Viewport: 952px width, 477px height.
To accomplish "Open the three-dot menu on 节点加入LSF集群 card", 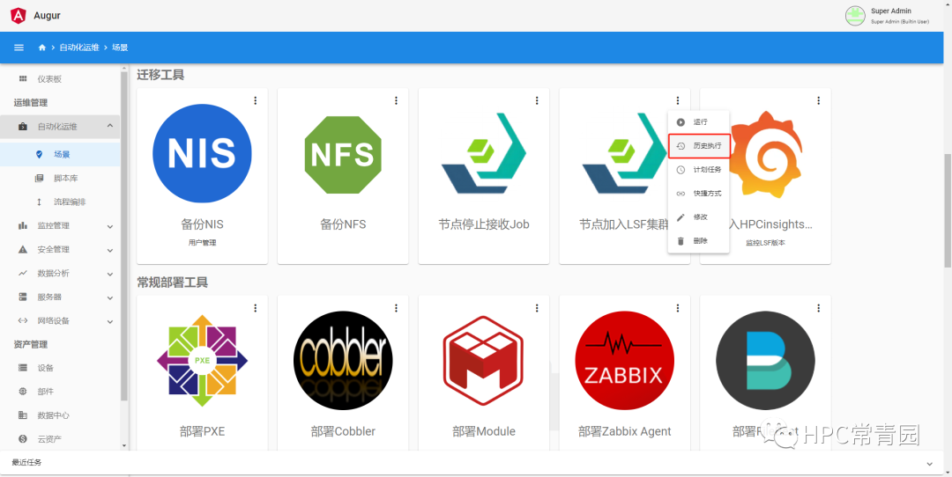I will 678,100.
